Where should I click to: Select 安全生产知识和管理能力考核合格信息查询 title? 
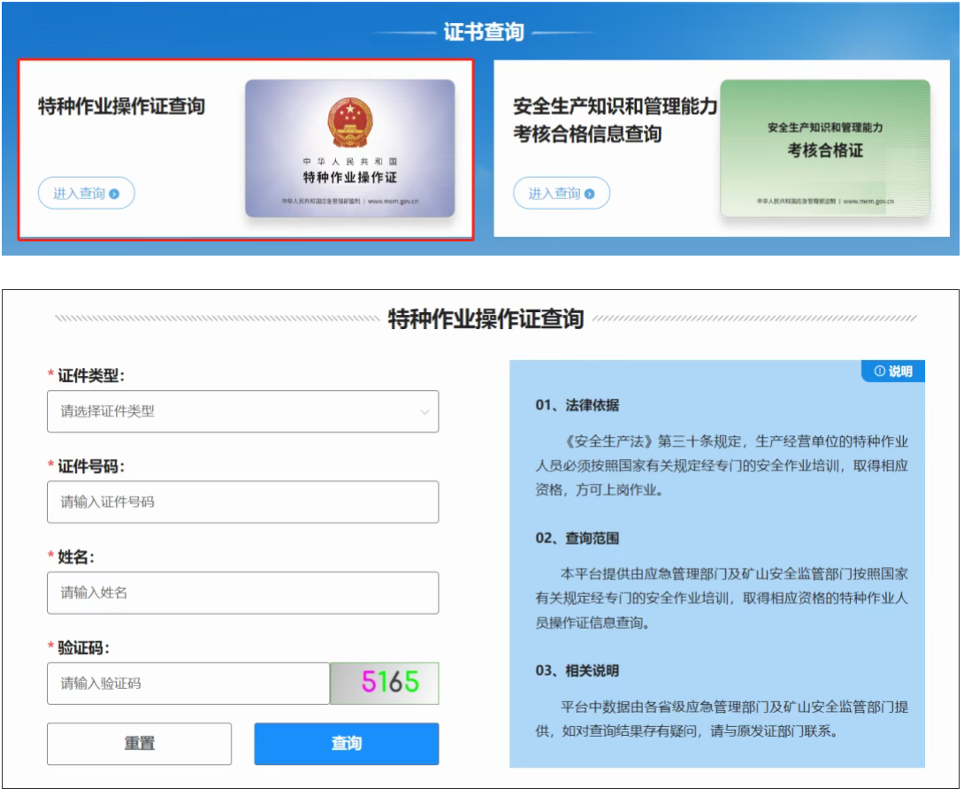[615, 120]
